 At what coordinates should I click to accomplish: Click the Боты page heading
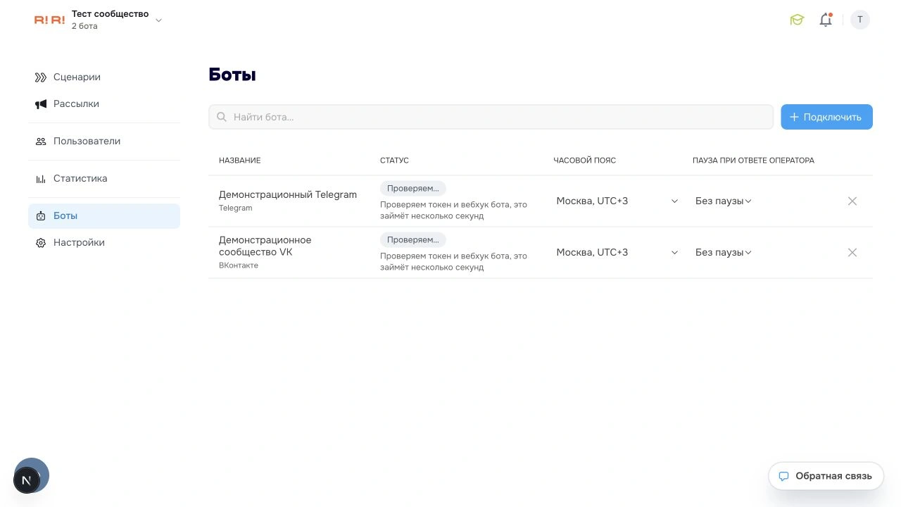pyautogui.click(x=232, y=75)
